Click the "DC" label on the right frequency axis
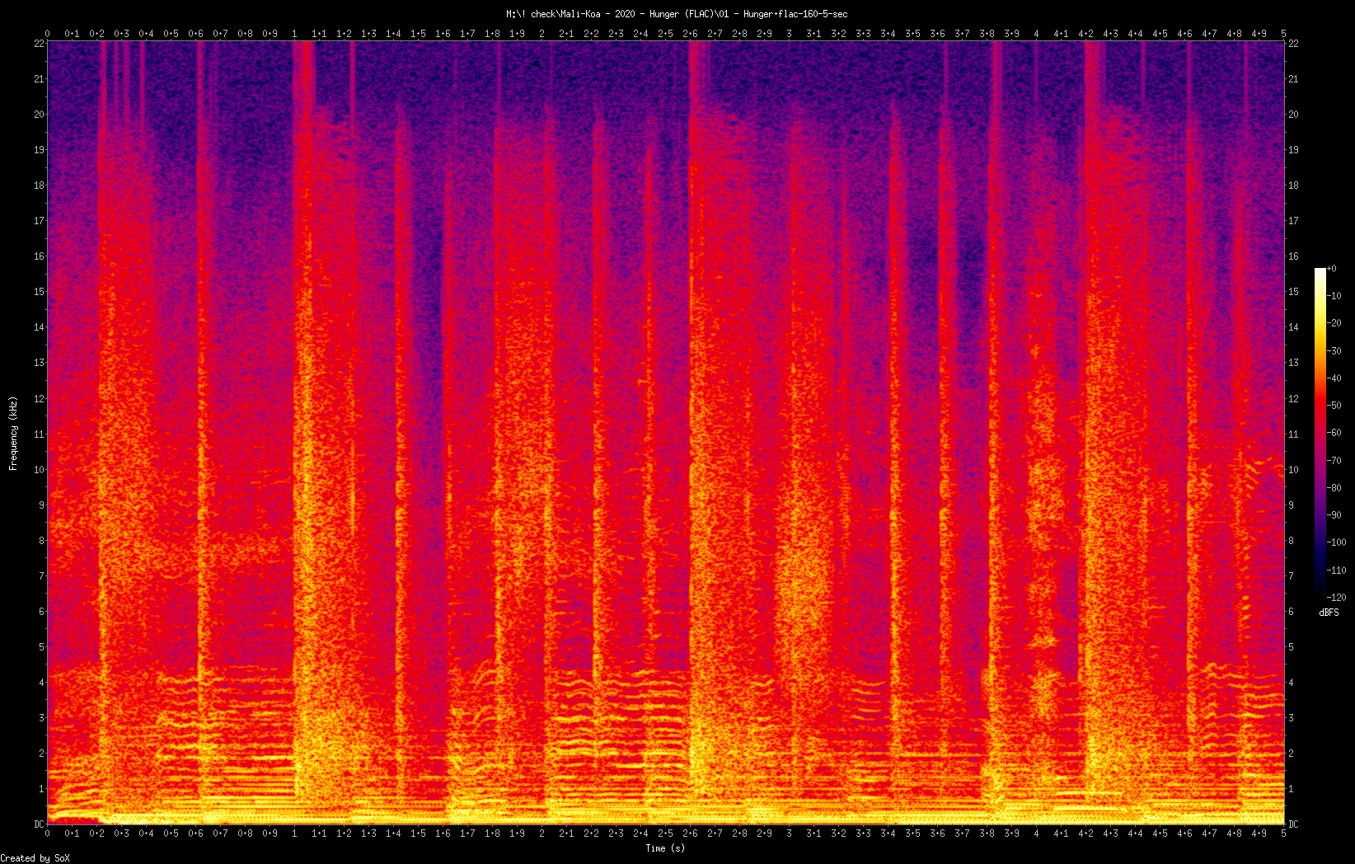Image resolution: width=1355 pixels, height=864 pixels. tap(1293, 824)
